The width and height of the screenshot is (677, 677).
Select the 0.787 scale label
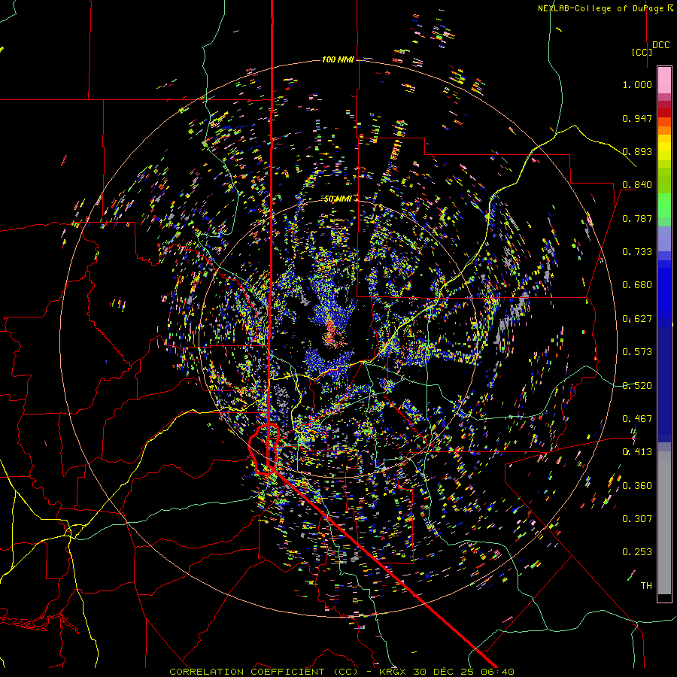[x=637, y=218]
